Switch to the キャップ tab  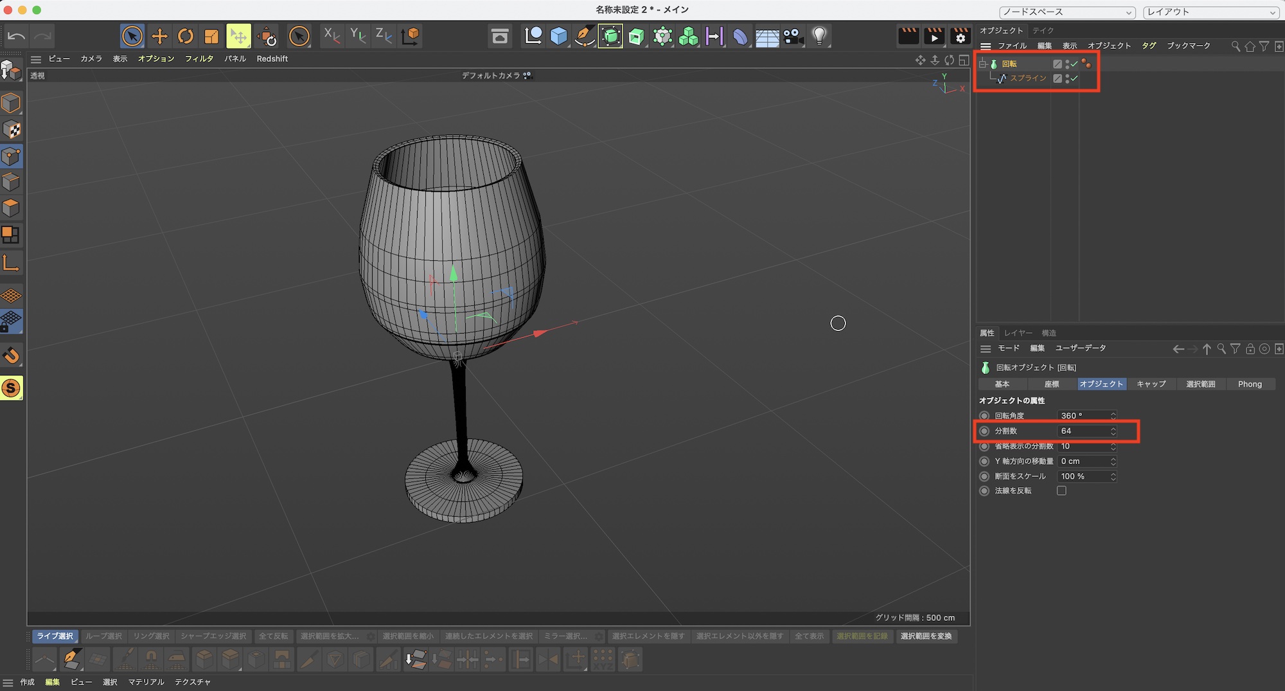[1151, 384]
